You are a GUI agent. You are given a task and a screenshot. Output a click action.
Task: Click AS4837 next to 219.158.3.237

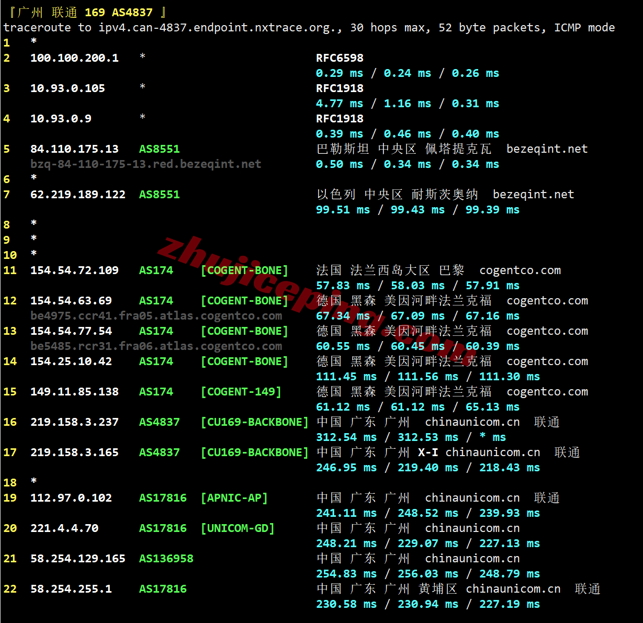(160, 422)
